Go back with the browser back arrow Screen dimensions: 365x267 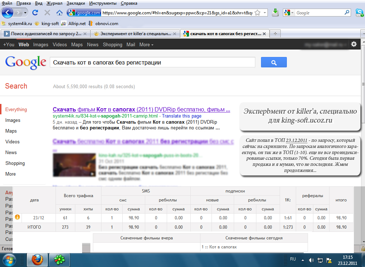pos(8,13)
